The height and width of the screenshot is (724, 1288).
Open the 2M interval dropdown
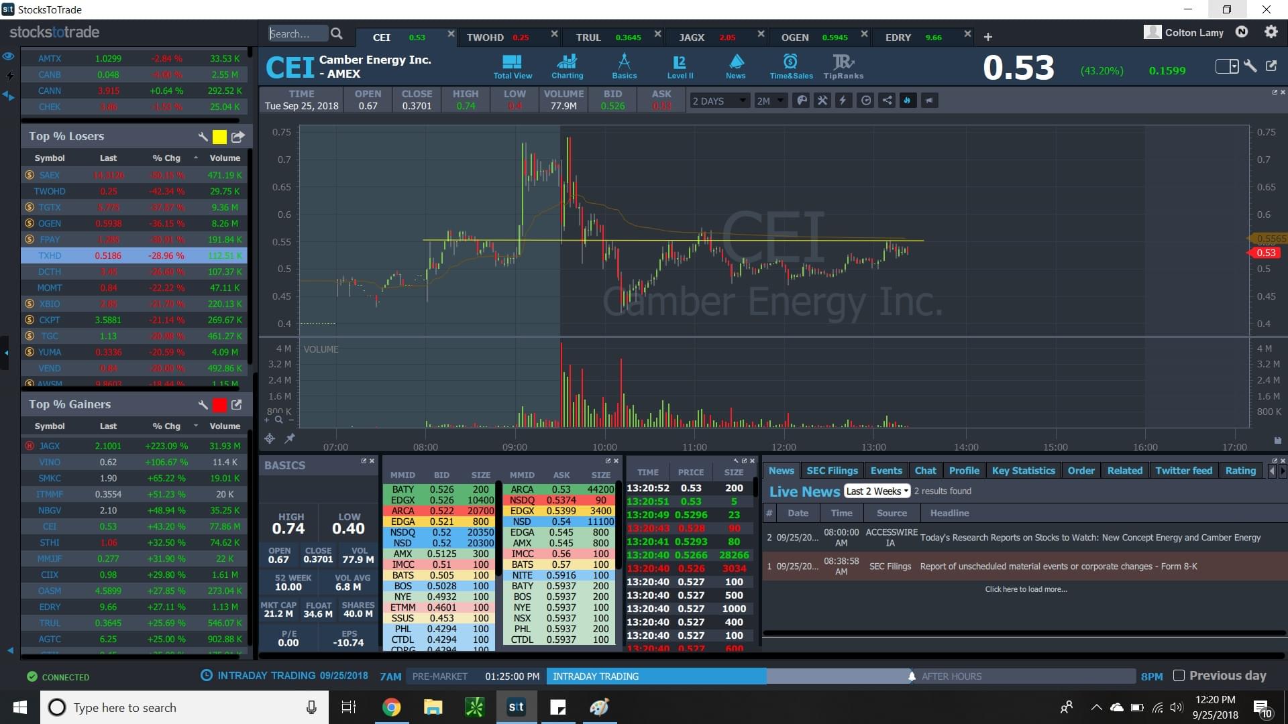point(770,101)
